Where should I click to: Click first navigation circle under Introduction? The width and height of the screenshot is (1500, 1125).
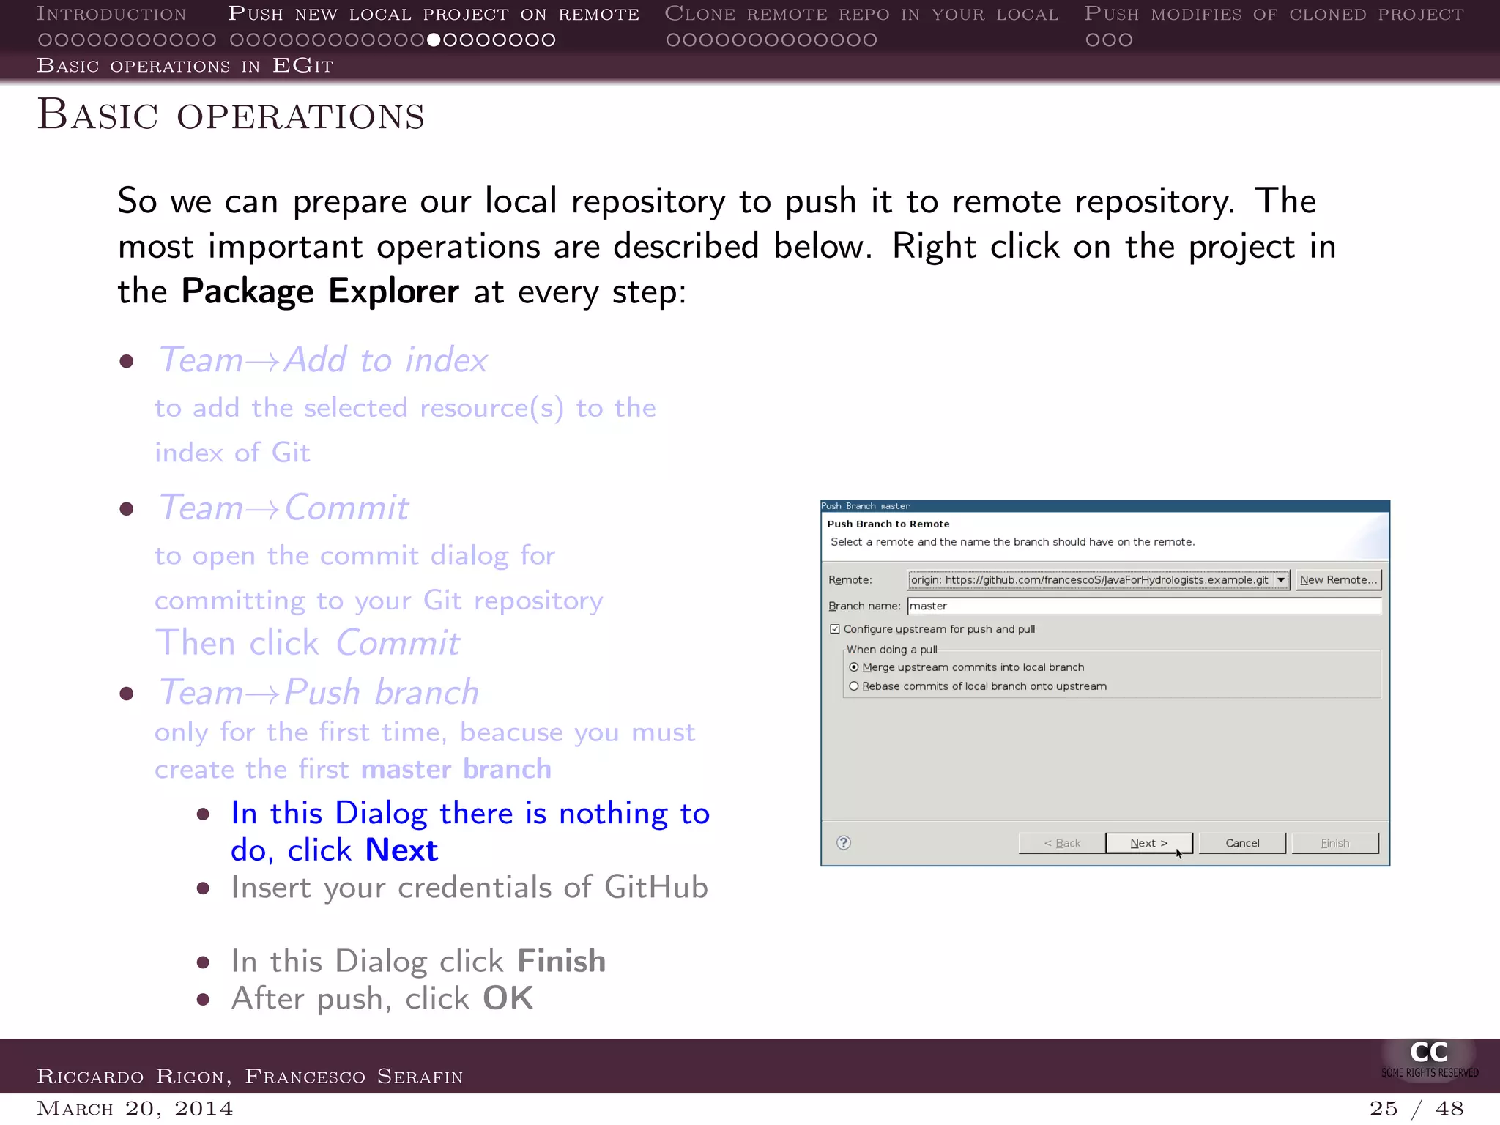(x=45, y=40)
